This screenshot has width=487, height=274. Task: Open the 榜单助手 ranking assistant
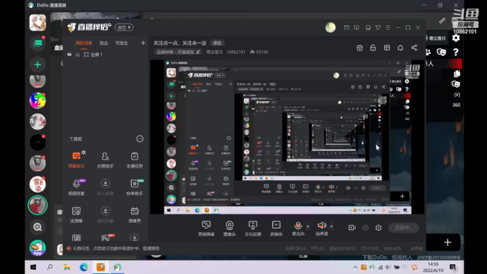pyautogui.click(x=135, y=187)
